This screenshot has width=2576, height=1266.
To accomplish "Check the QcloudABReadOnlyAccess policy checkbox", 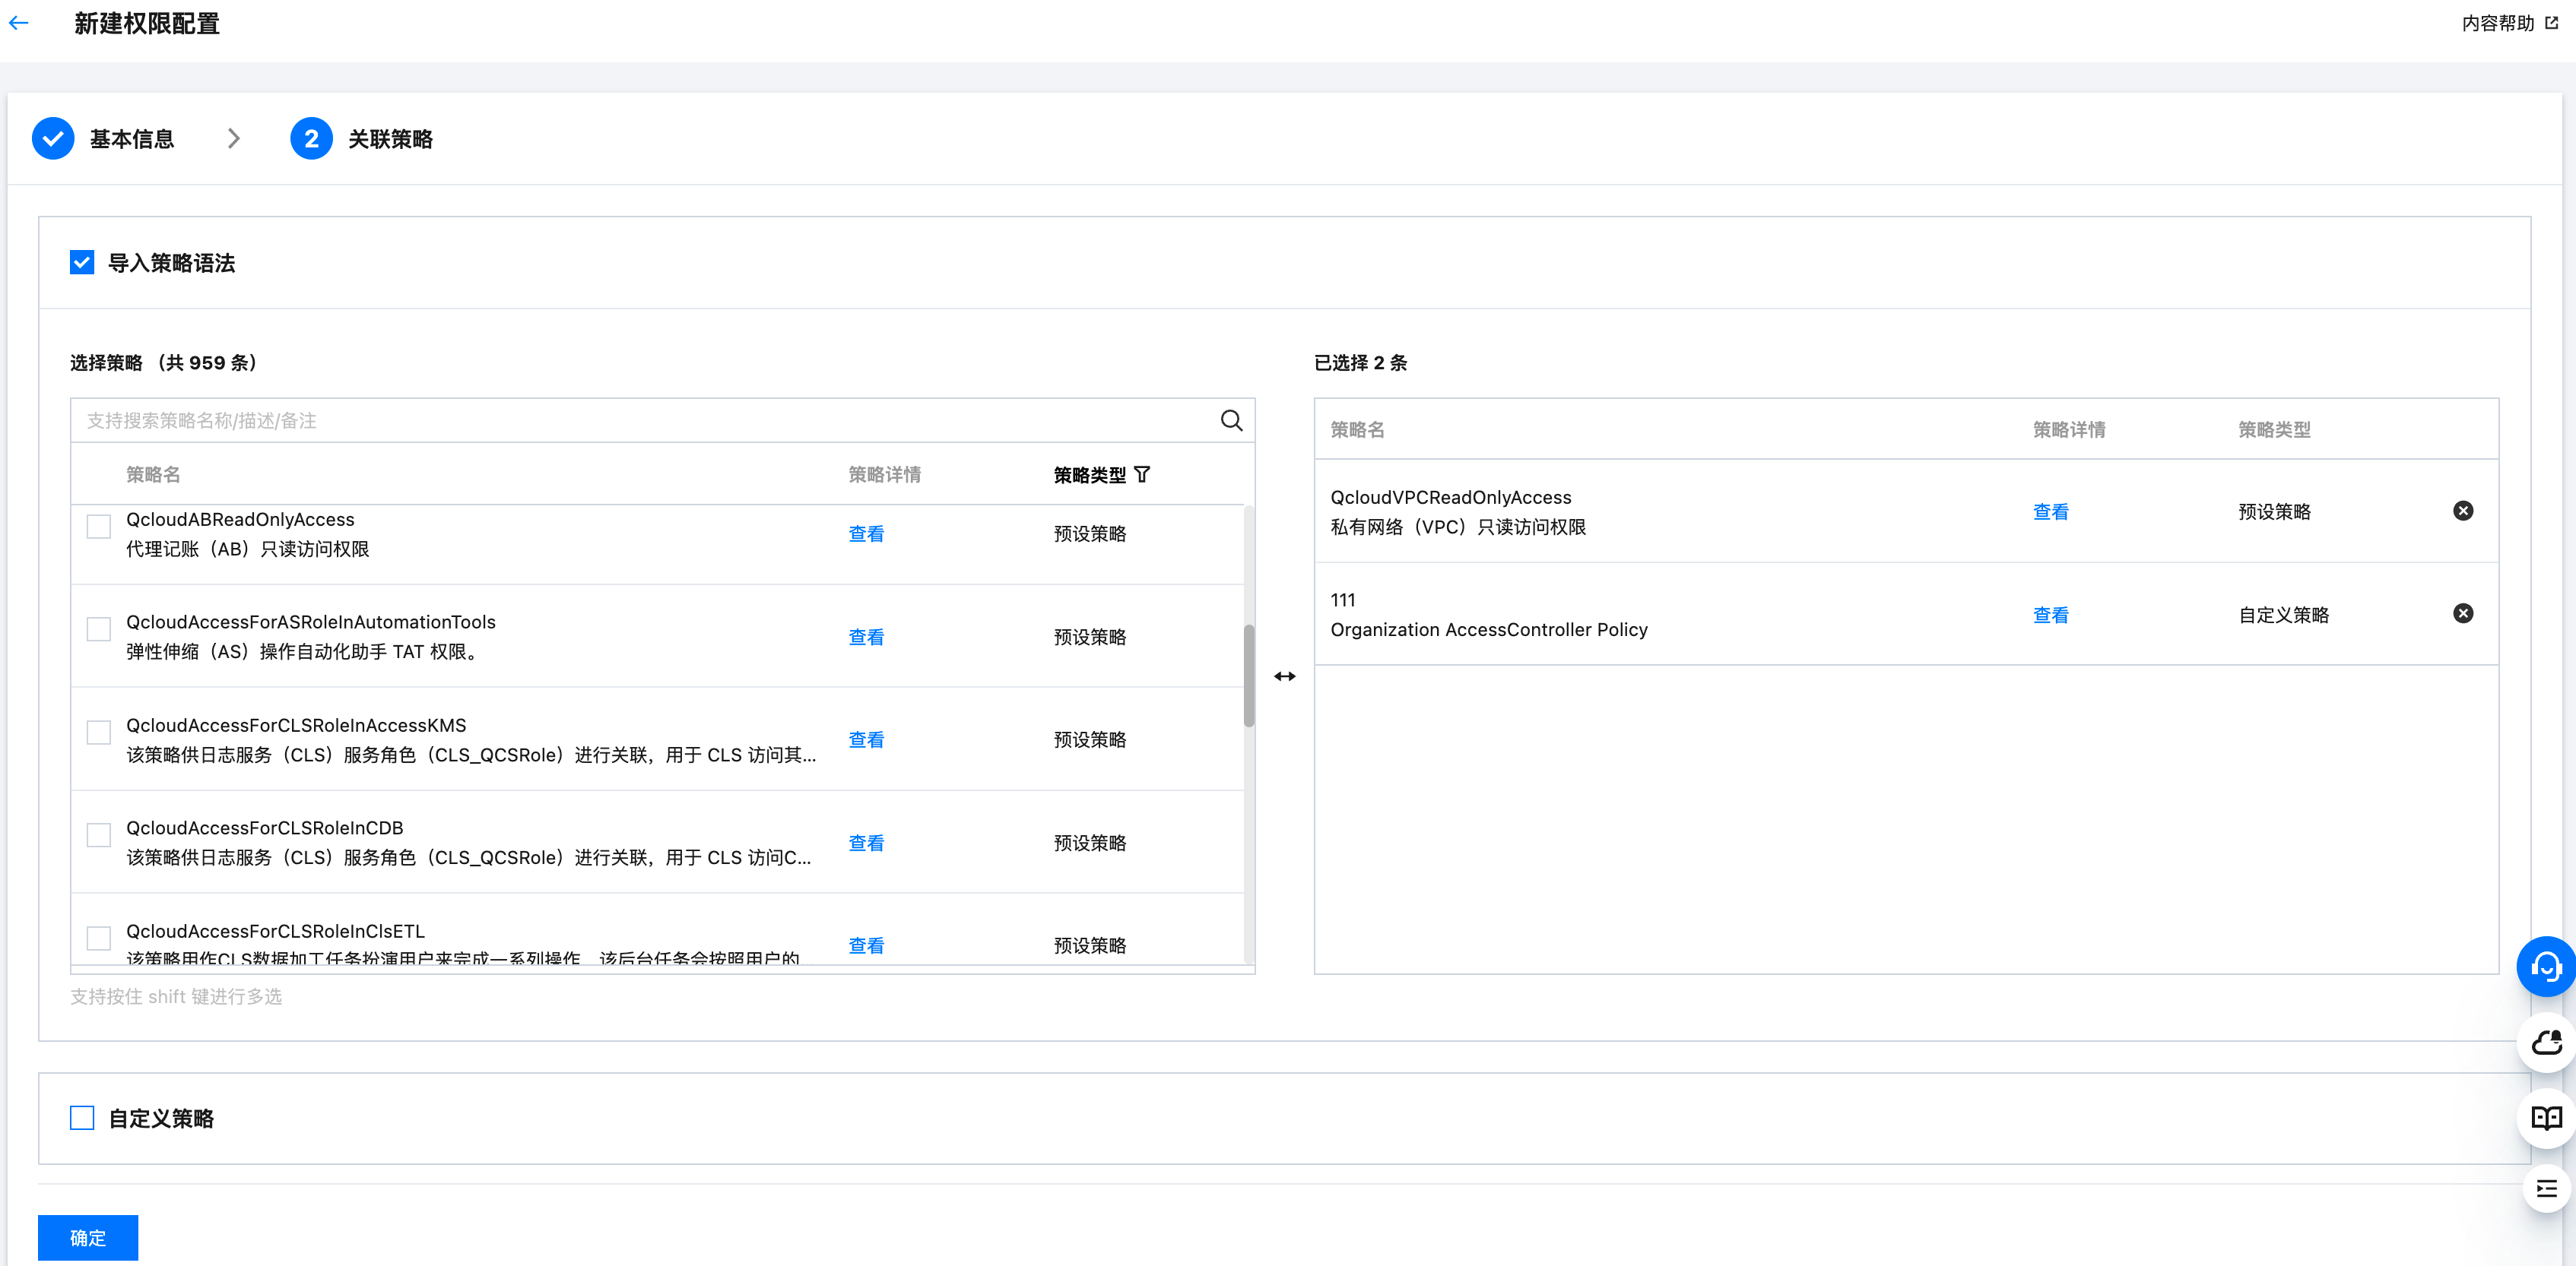I will [x=99, y=527].
